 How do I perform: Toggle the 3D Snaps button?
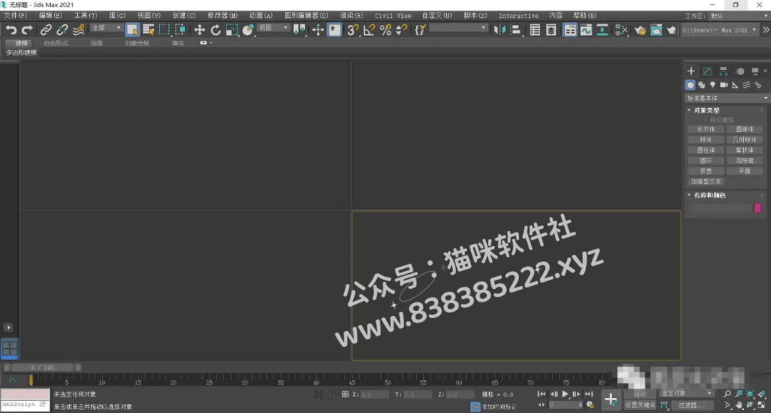click(353, 30)
